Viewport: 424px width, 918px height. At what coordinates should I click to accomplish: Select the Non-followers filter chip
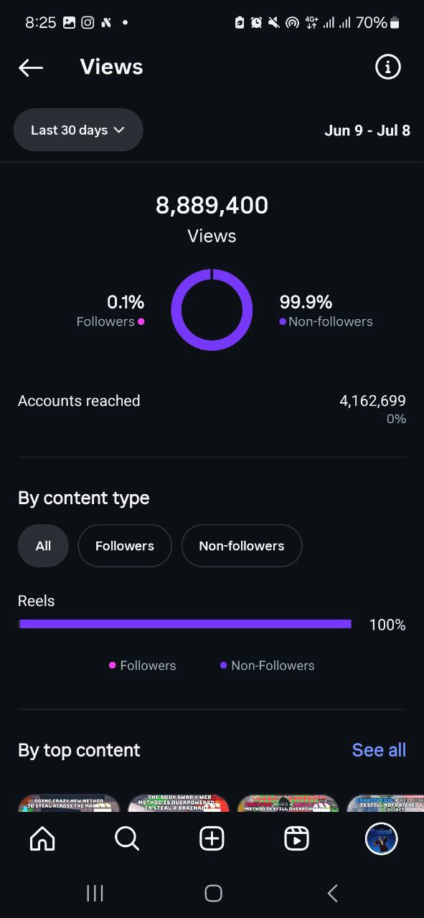click(242, 546)
